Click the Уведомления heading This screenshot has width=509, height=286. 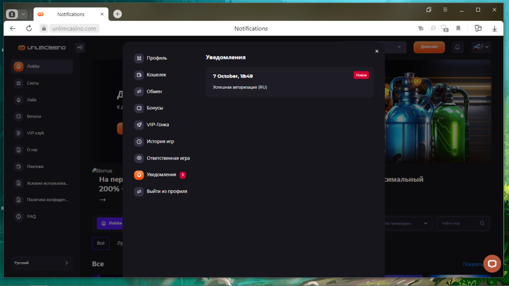click(x=225, y=57)
